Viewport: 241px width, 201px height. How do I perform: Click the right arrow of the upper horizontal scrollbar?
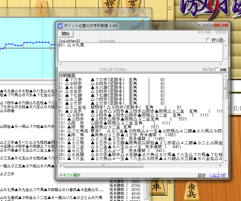[x=220, y=64]
